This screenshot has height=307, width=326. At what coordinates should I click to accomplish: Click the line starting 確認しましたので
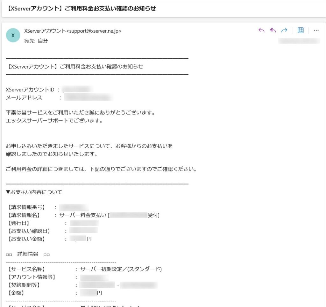point(52,154)
